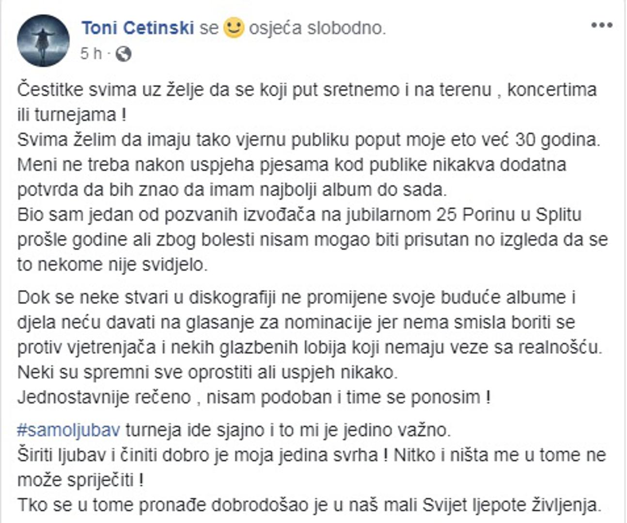The height and width of the screenshot is (523, 627).
Task: Click the "osjeća slobodno" feeling text
Action: click(x=317, y=28)
